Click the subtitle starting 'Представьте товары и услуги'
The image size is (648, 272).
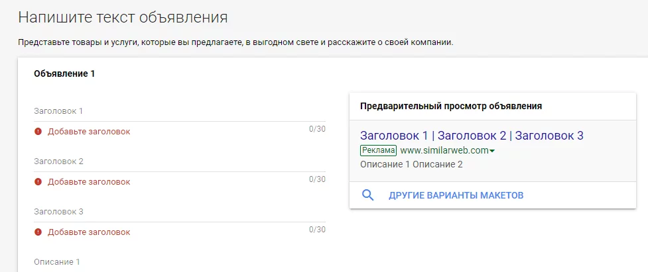coord(235,42)
